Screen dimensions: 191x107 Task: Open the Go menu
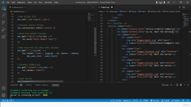[x=35, y=2]
